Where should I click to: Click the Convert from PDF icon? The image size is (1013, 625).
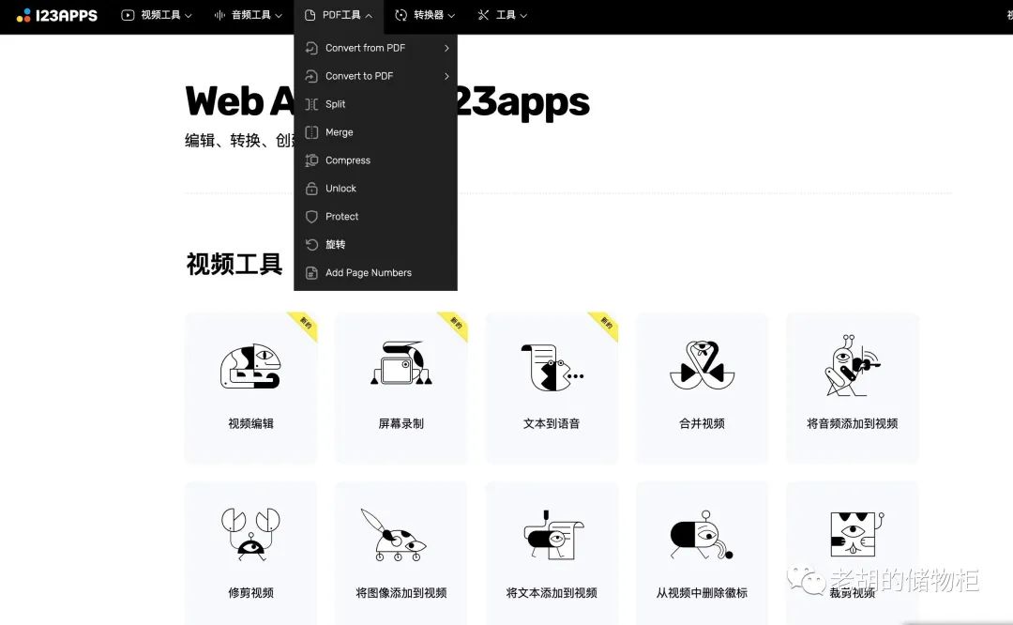[311, 48]
